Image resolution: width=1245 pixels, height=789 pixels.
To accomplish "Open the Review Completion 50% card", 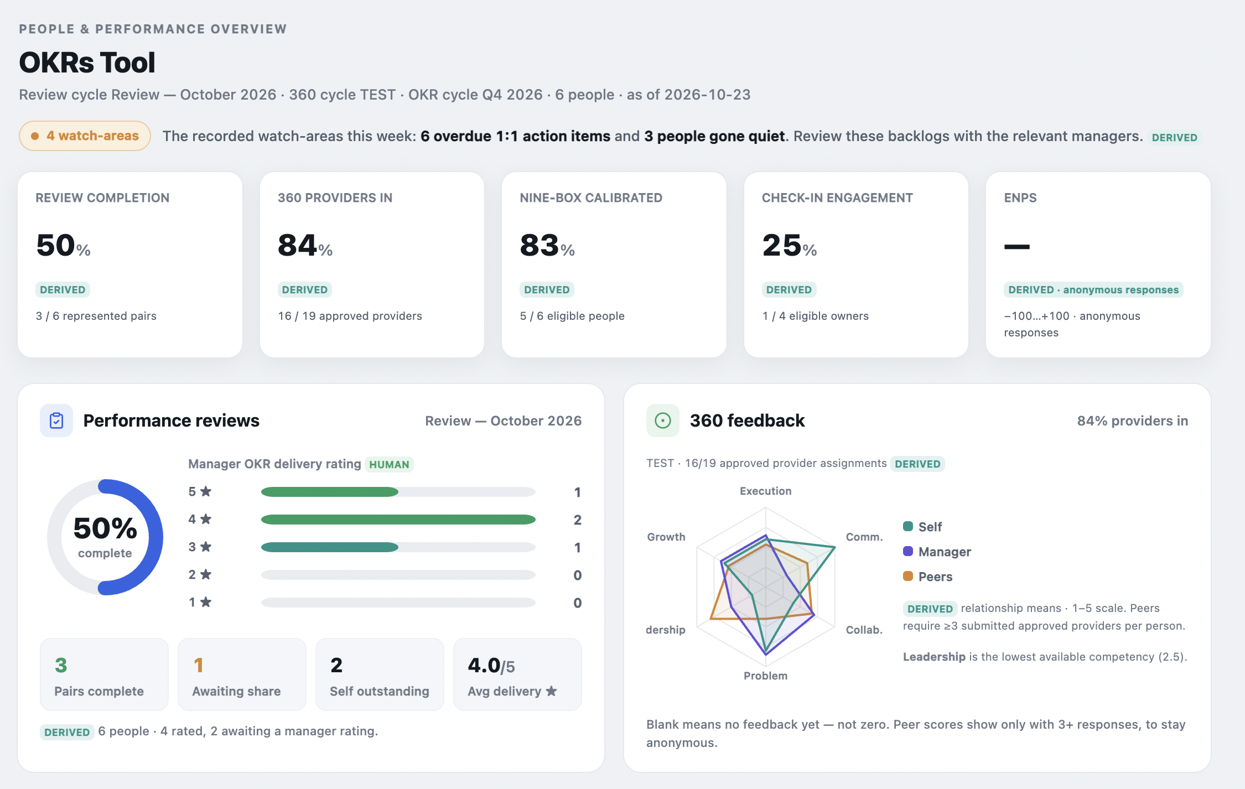I will (130, 264).
